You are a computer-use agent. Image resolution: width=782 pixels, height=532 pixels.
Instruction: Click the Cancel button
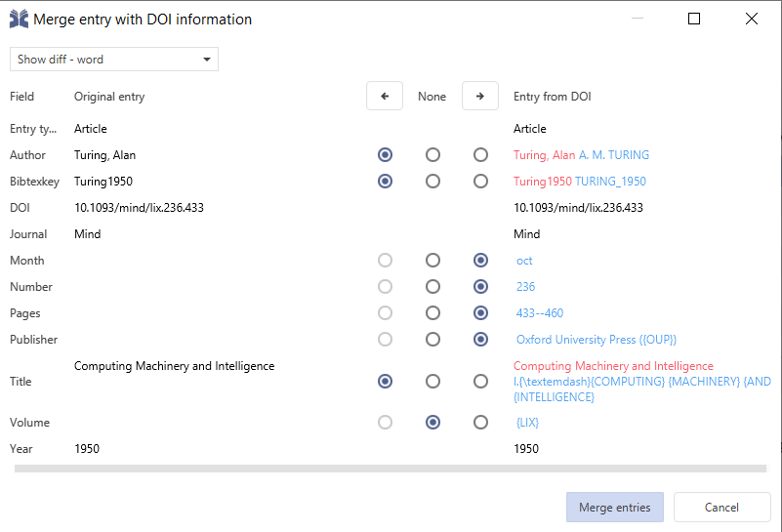[x=721, y=508]
